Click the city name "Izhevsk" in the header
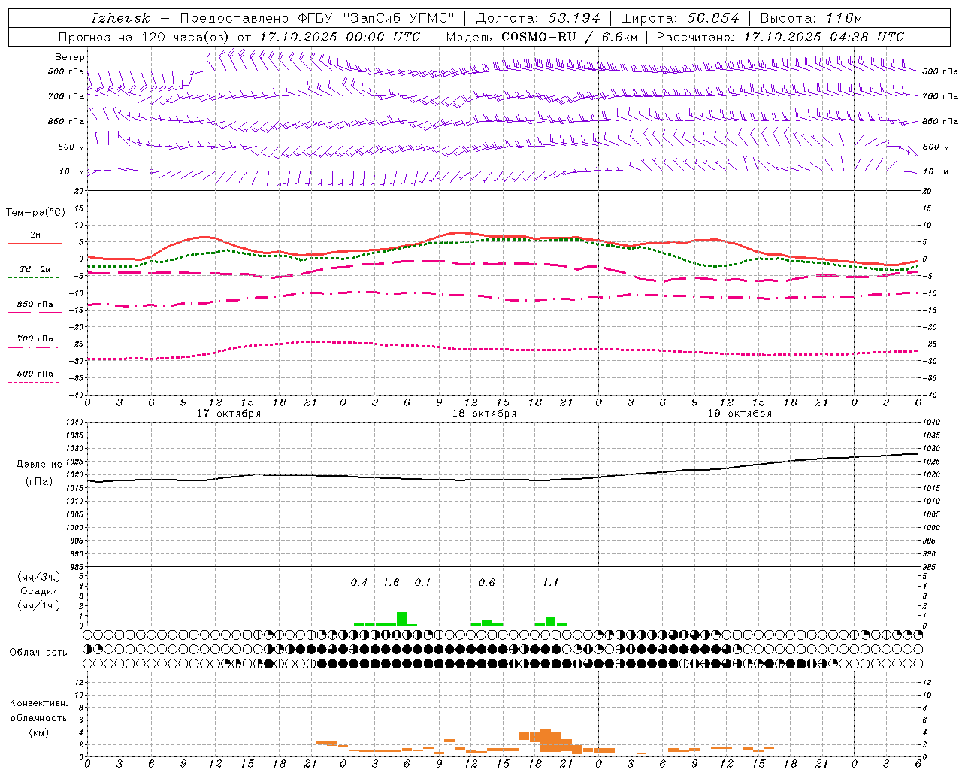Image resolution: width=962 pixels, height=770 pixels. click(121, 18)
